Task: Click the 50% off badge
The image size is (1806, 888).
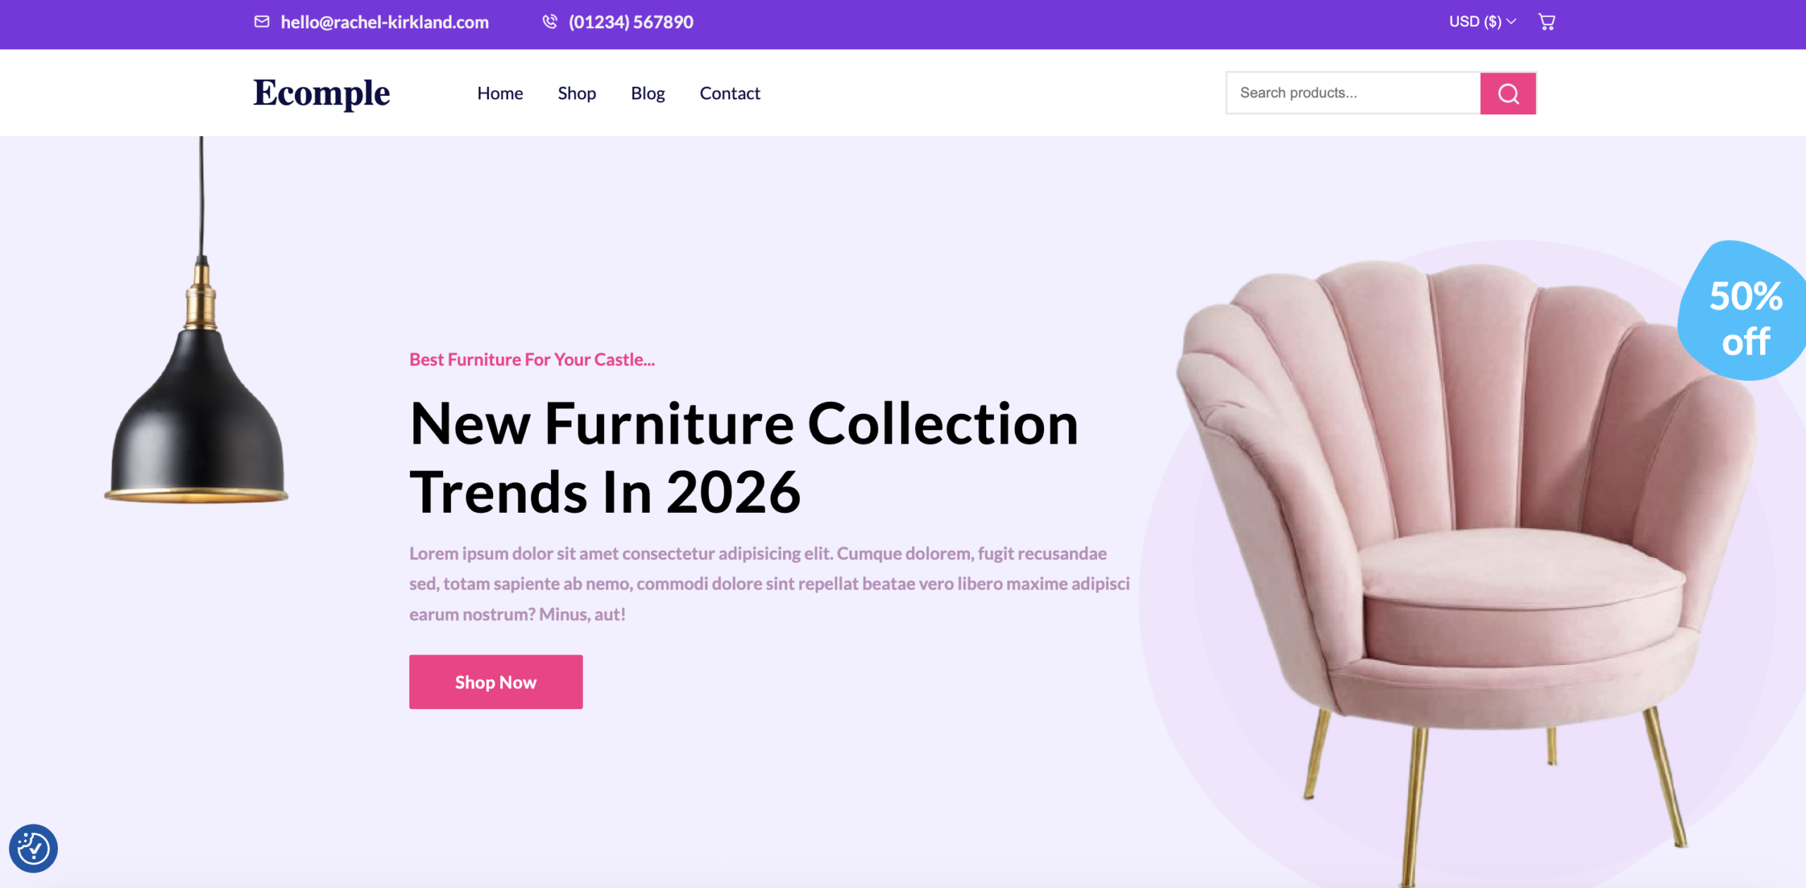Action: tap(1744, 312)
